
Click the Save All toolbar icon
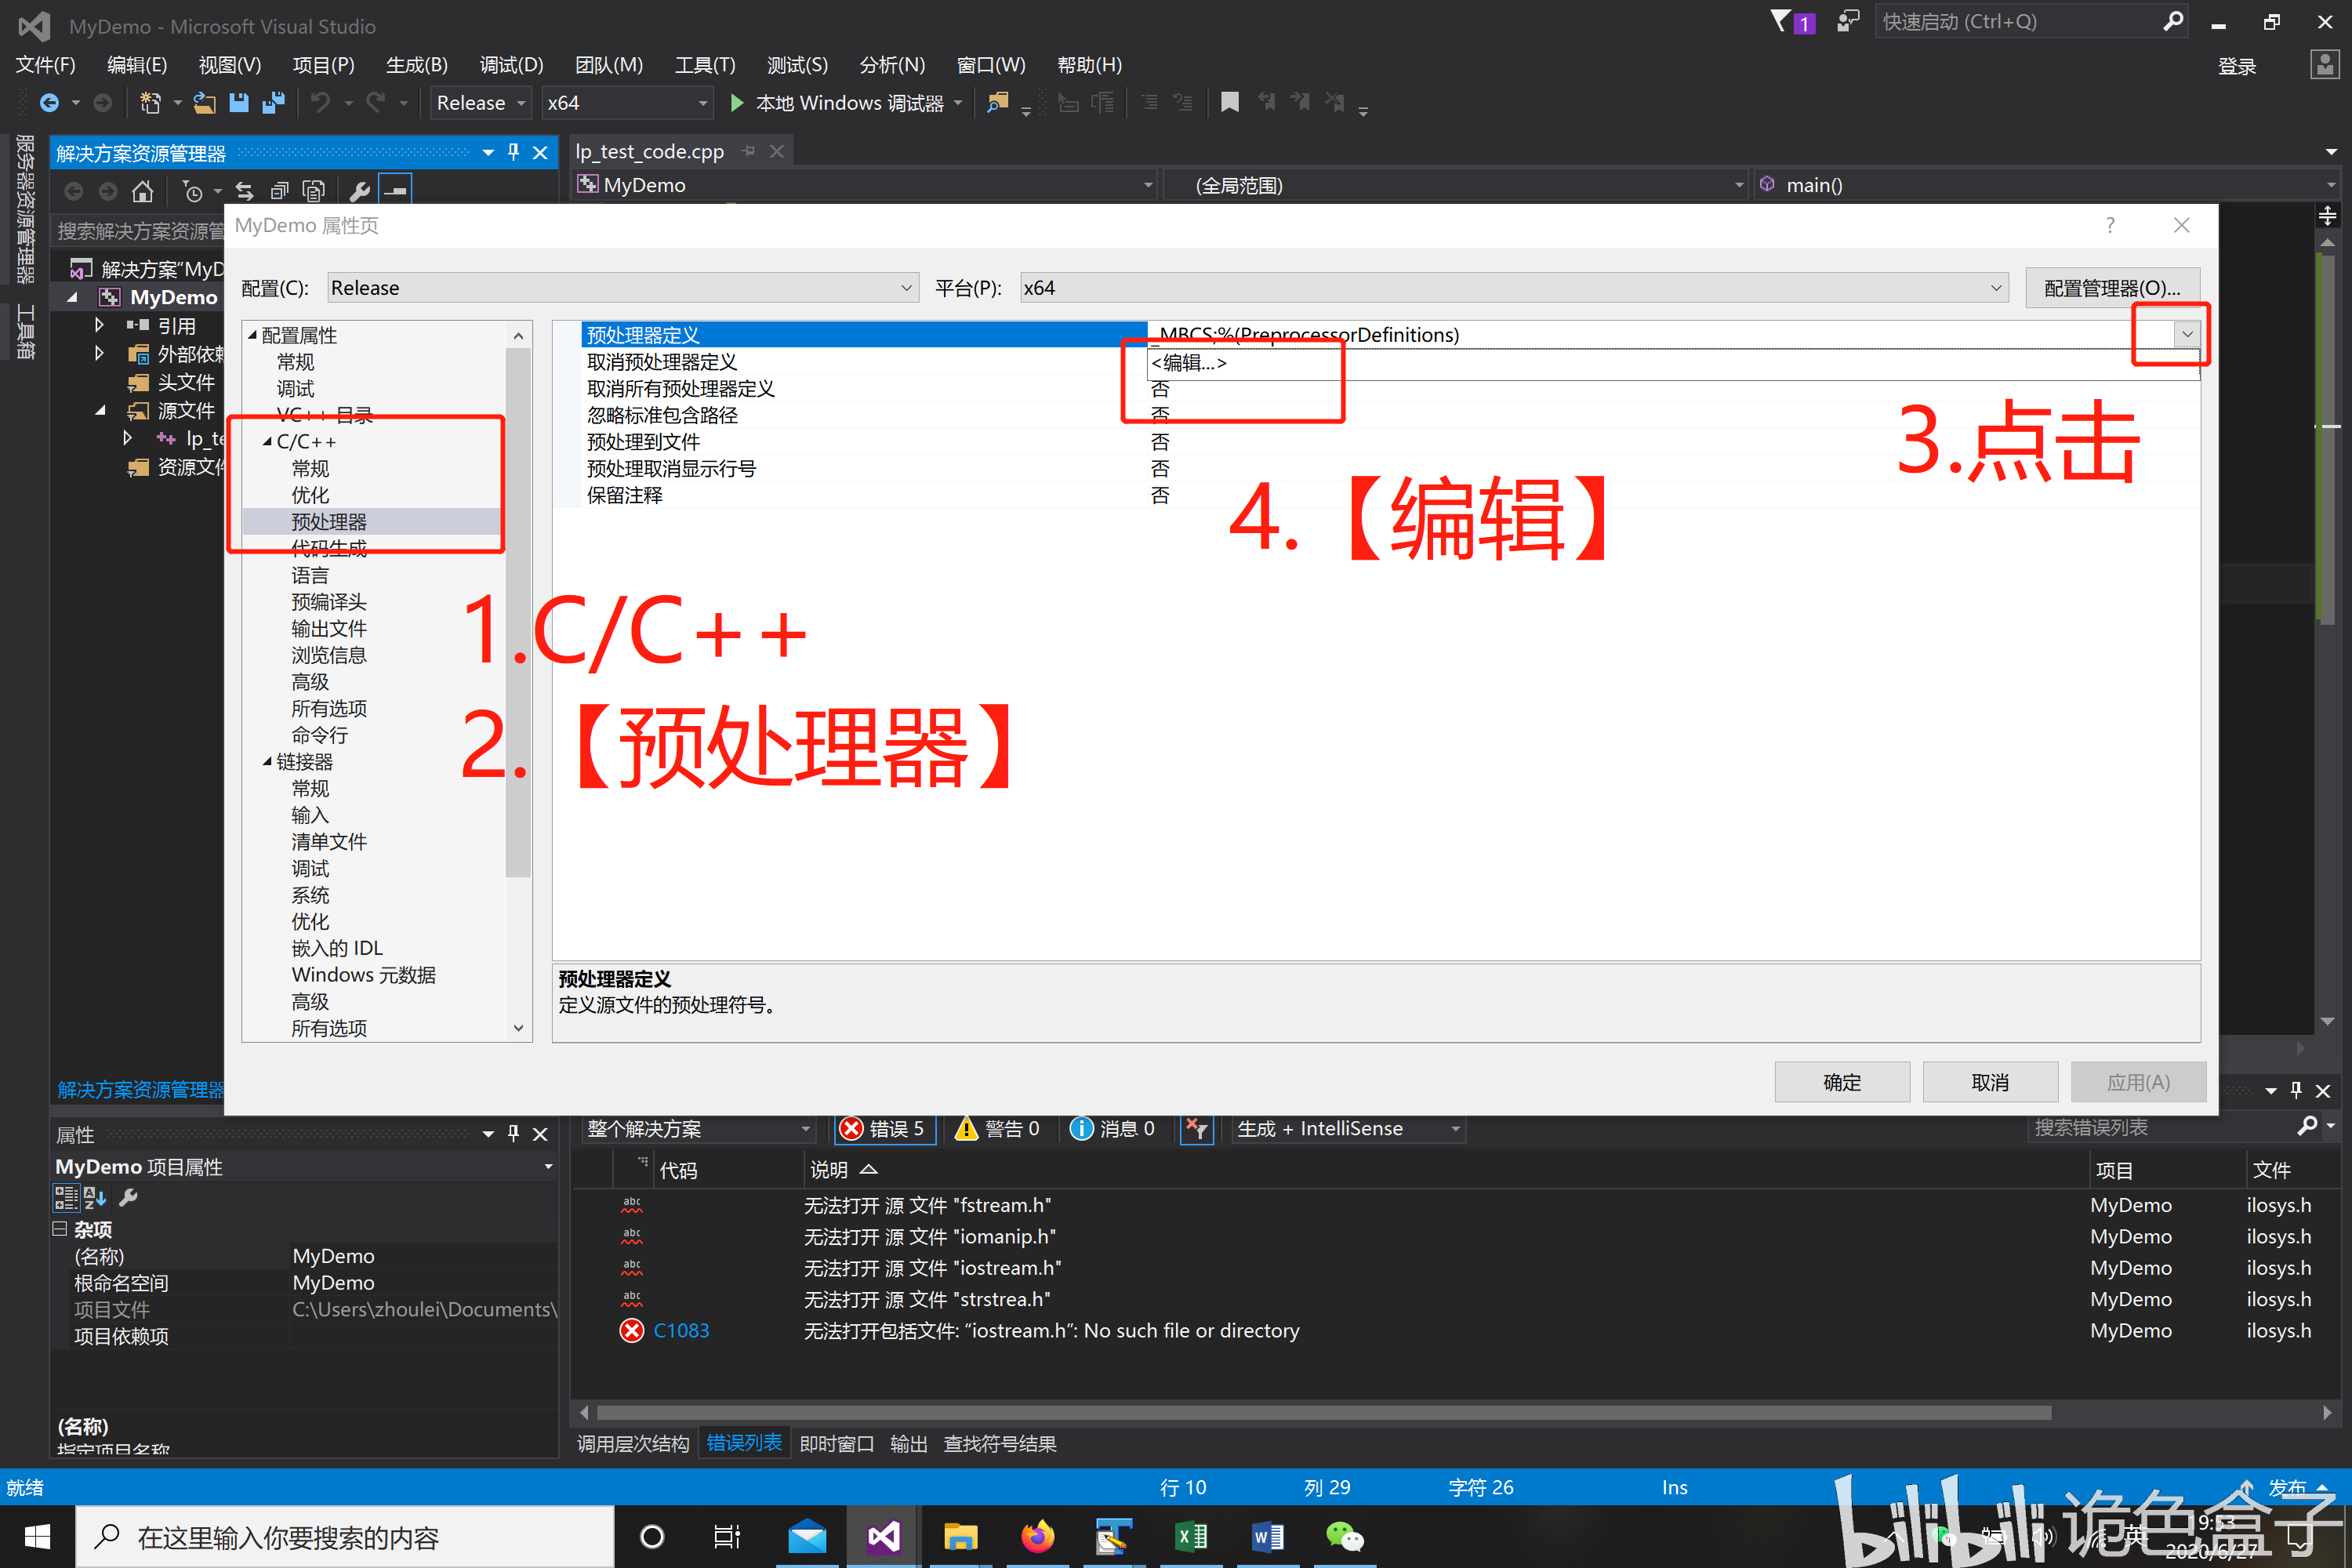273,102
